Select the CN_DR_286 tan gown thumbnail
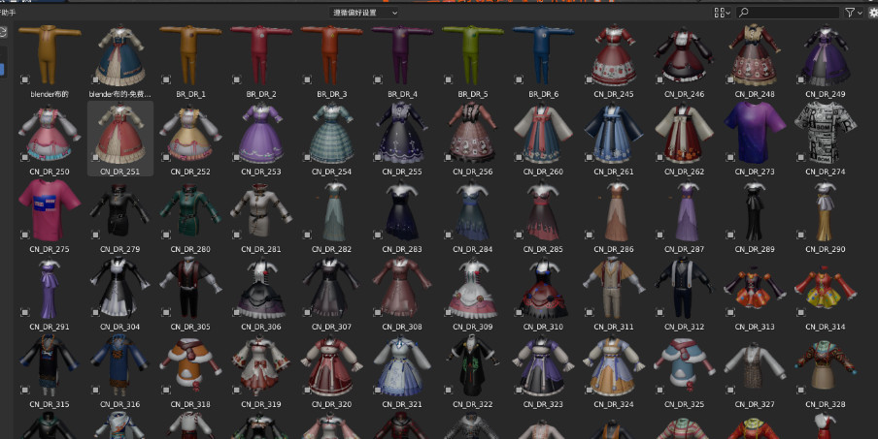This screenshot has height=439, width=878. (614, 210)
